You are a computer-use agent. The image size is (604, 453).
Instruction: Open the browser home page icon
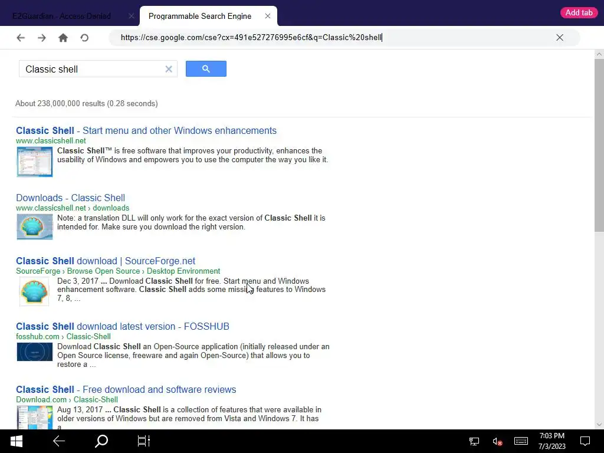[63, 37]
